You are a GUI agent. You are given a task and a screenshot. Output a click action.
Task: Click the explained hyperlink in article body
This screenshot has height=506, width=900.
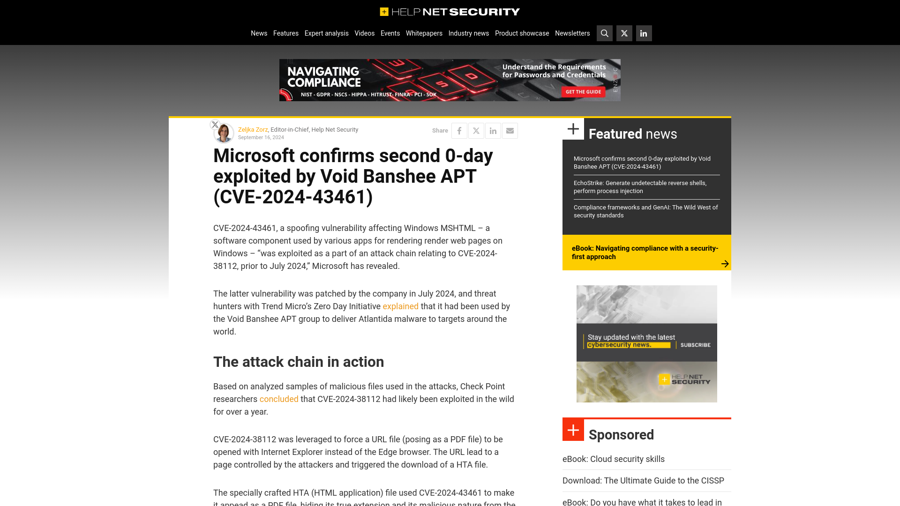(x=401, y=306)
